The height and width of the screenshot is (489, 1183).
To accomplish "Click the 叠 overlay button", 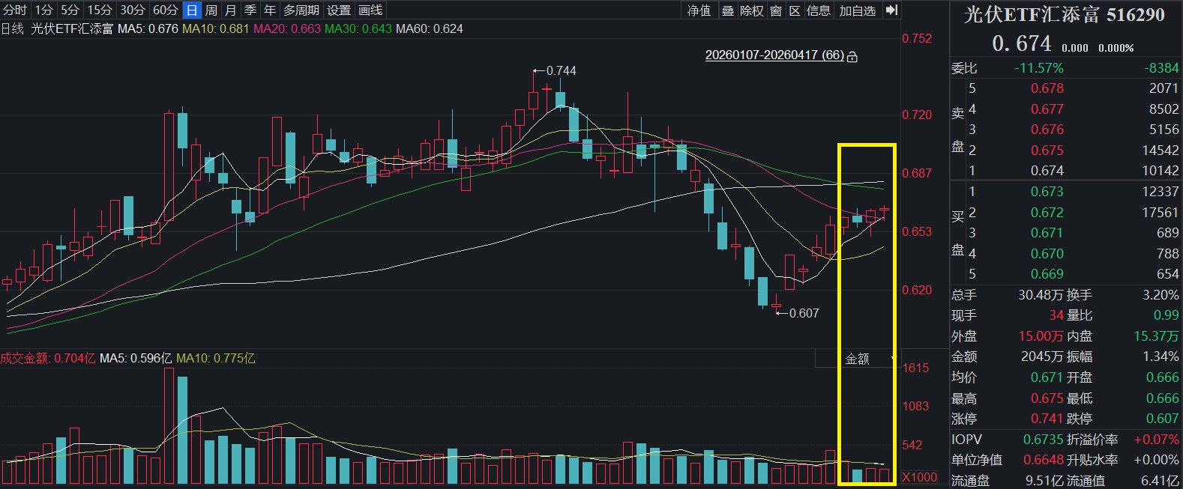I will pos(727,10).
